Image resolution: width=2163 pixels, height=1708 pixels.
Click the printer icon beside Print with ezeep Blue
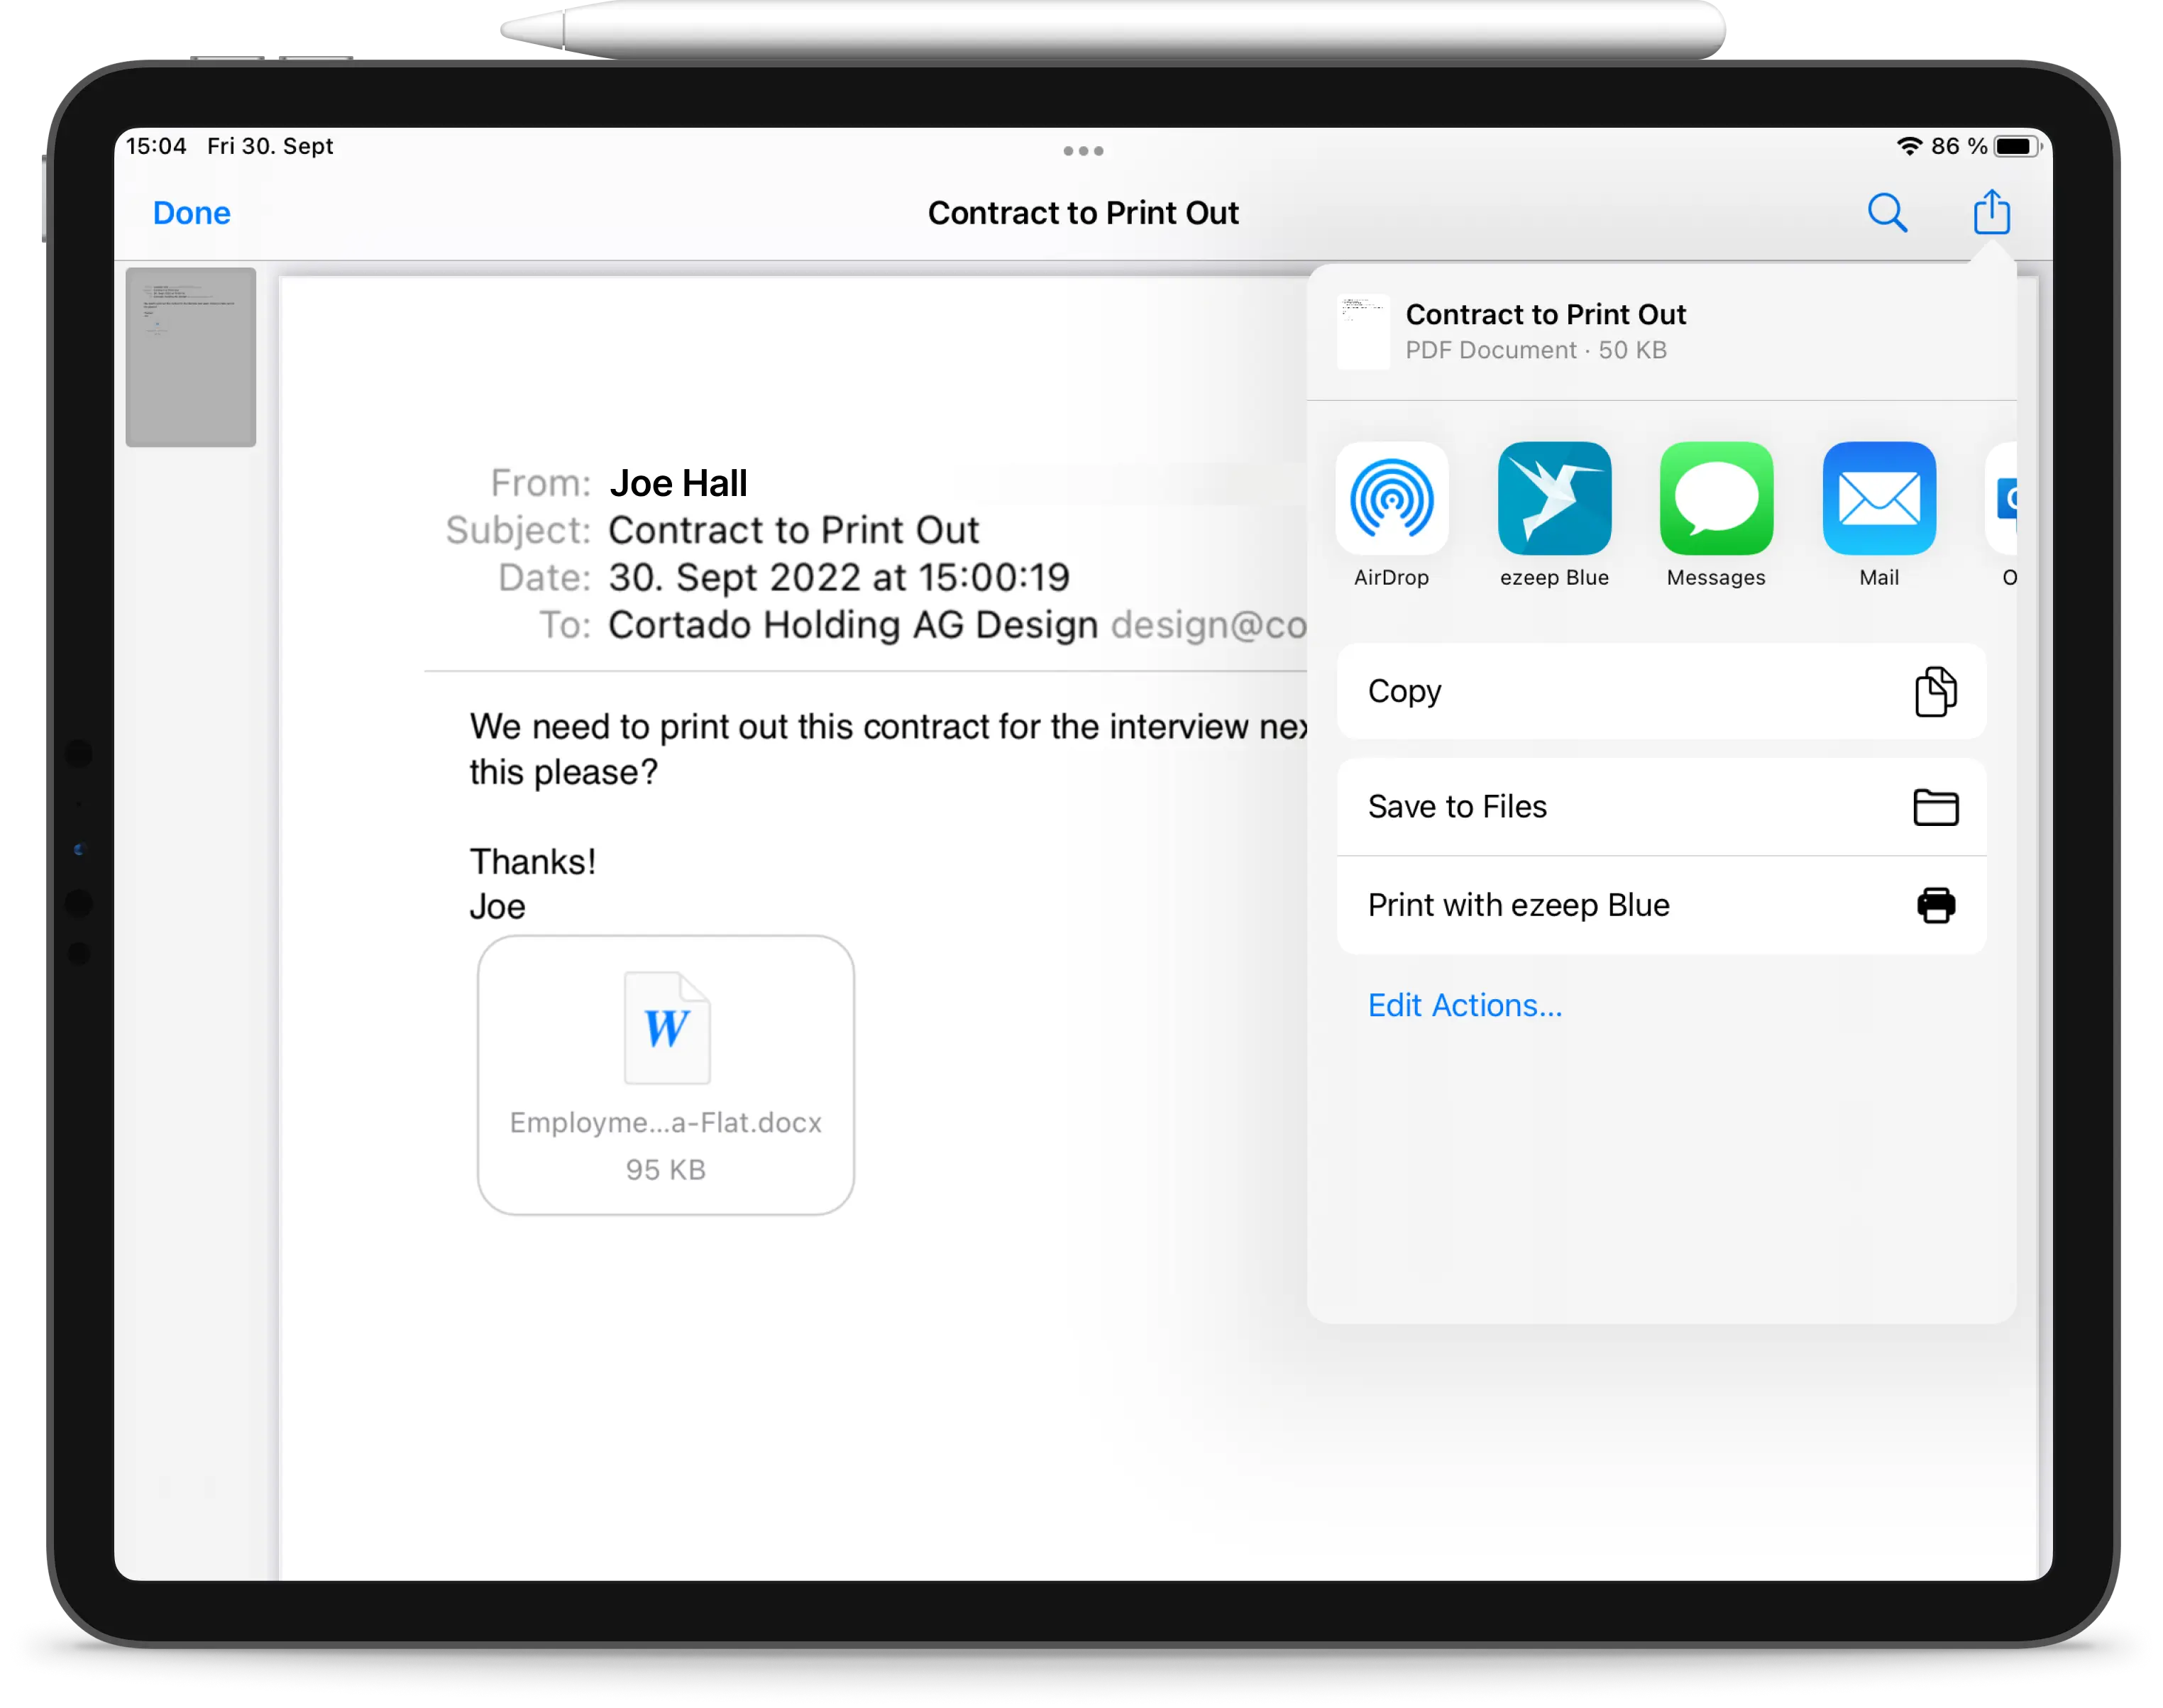click(x=1936, y=904)
